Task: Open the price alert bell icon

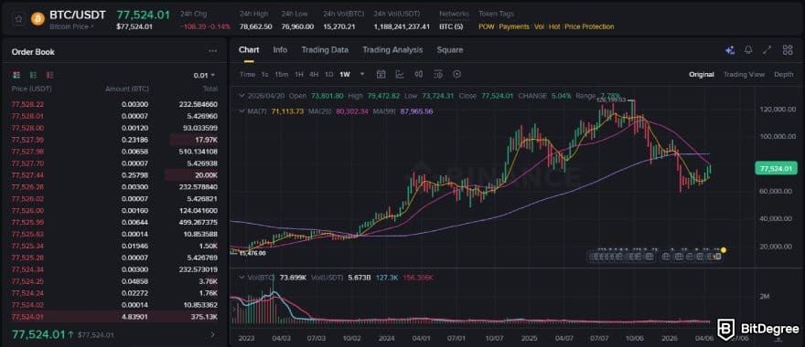Action: [748, 49]
